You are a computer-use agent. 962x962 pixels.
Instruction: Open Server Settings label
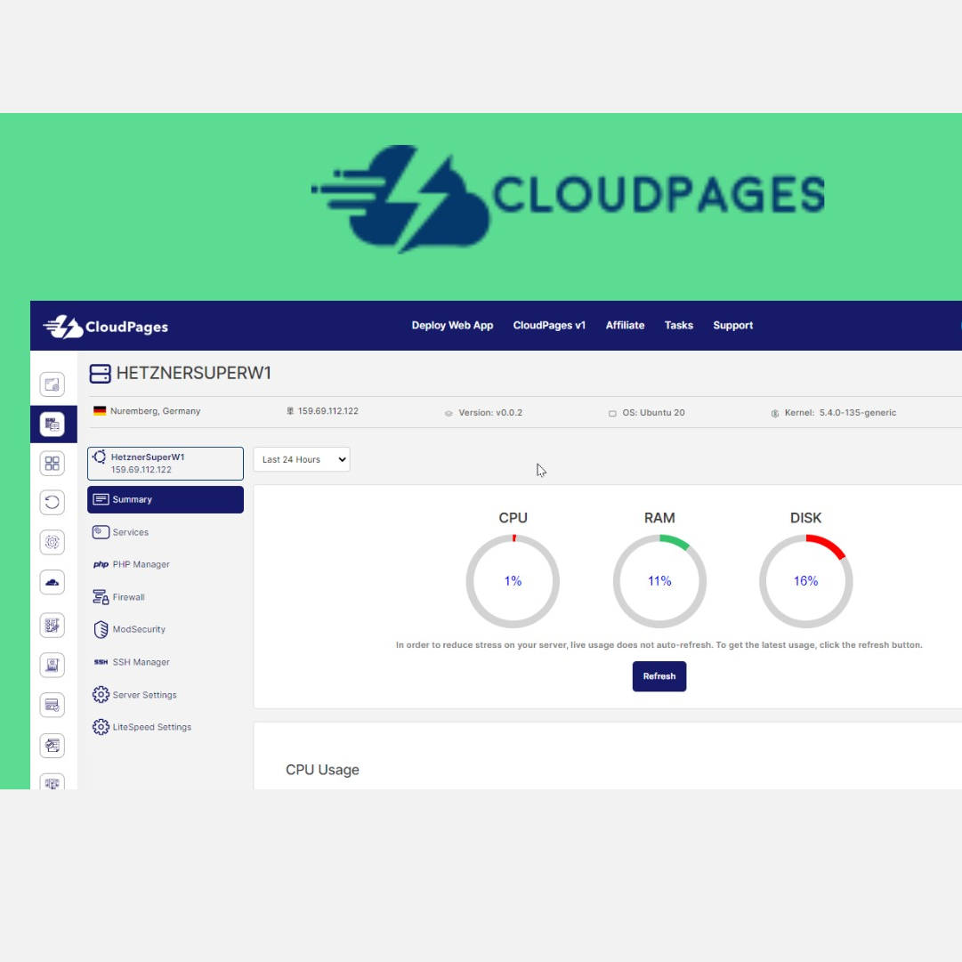145,694
